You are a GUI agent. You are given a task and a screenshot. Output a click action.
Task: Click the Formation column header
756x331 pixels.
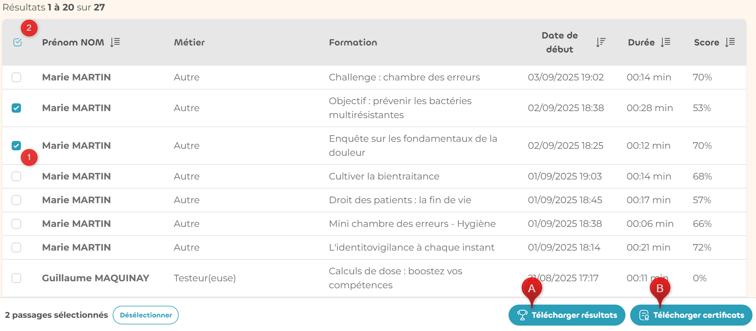click(x=353, y=42)
